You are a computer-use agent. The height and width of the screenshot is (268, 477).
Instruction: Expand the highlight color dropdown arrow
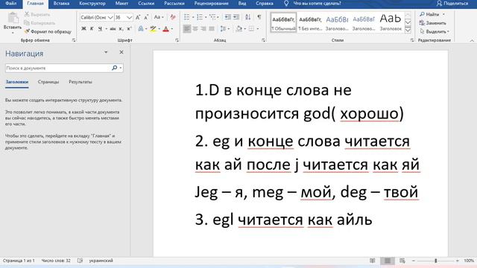(159, 29)
